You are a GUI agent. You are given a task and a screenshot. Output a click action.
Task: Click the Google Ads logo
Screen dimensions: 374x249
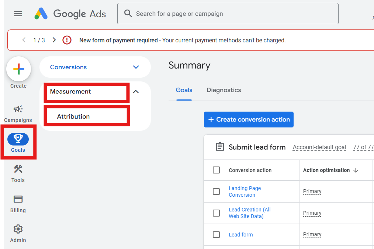(70, 14)
